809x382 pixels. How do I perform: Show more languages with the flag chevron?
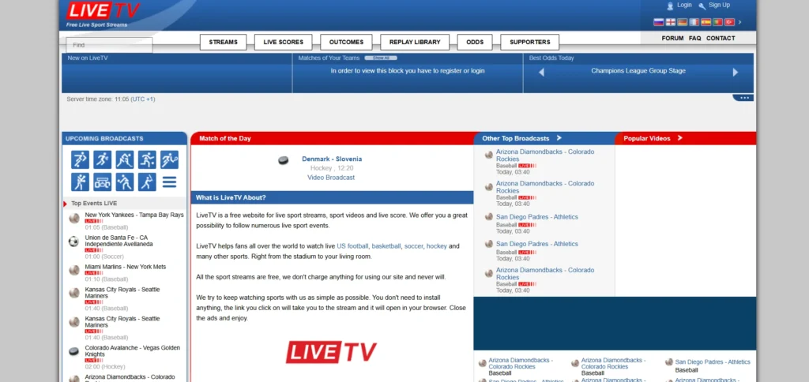click(739, 22)
